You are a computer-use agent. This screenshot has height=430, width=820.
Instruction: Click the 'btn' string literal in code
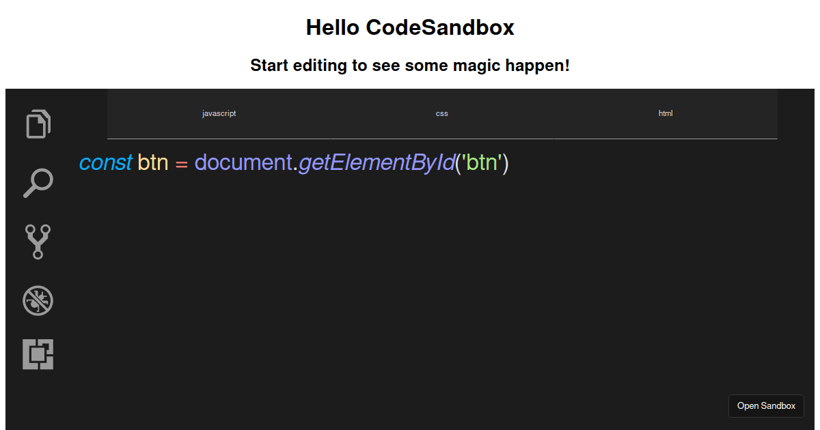coord(482,163)
